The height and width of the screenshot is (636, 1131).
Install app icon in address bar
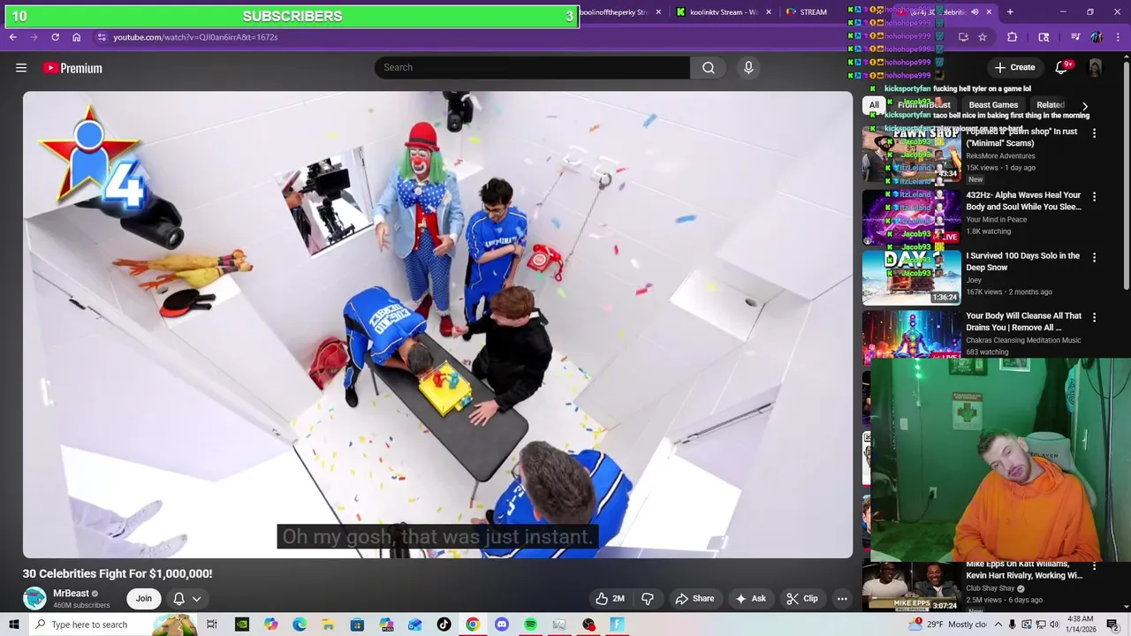[x=963, y=37]
